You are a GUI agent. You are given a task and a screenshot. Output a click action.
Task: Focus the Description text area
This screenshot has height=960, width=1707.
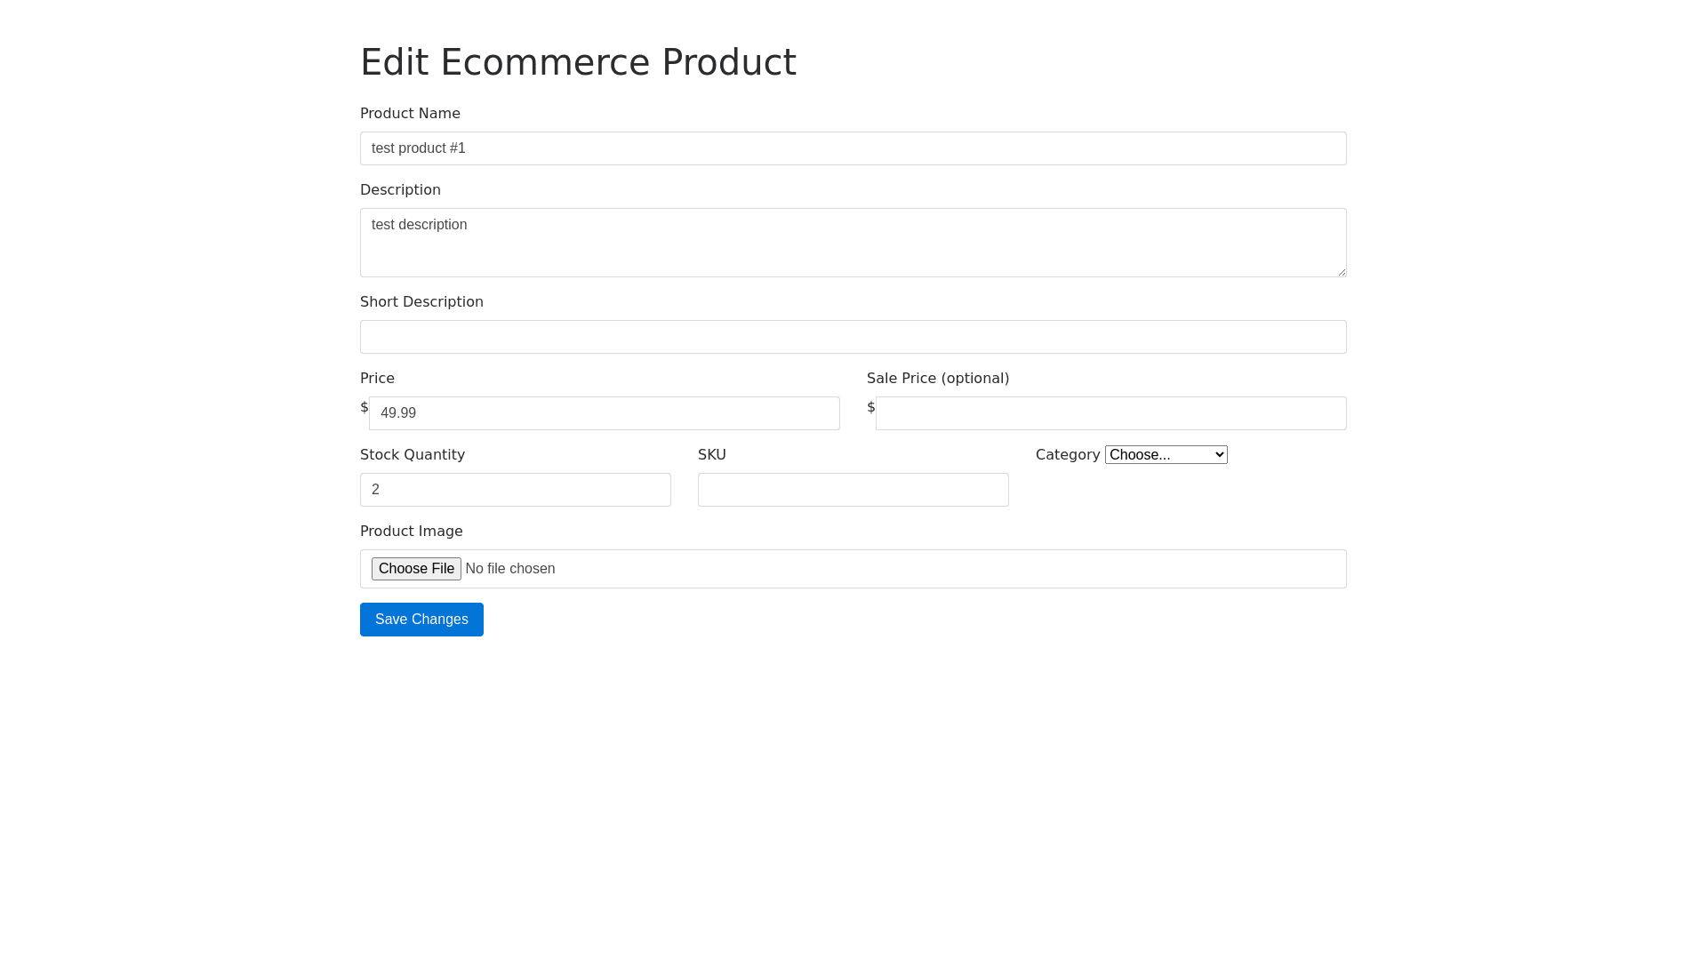pyautogui.click(x=853, y=243)
